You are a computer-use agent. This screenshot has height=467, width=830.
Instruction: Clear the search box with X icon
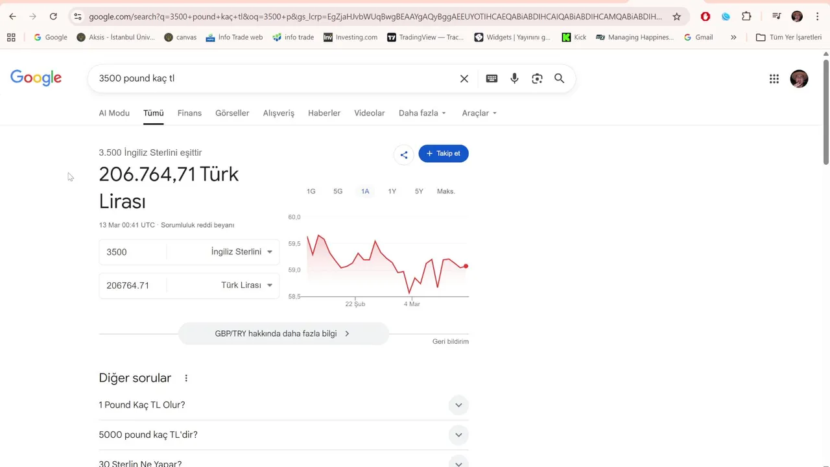coord(464,78)
